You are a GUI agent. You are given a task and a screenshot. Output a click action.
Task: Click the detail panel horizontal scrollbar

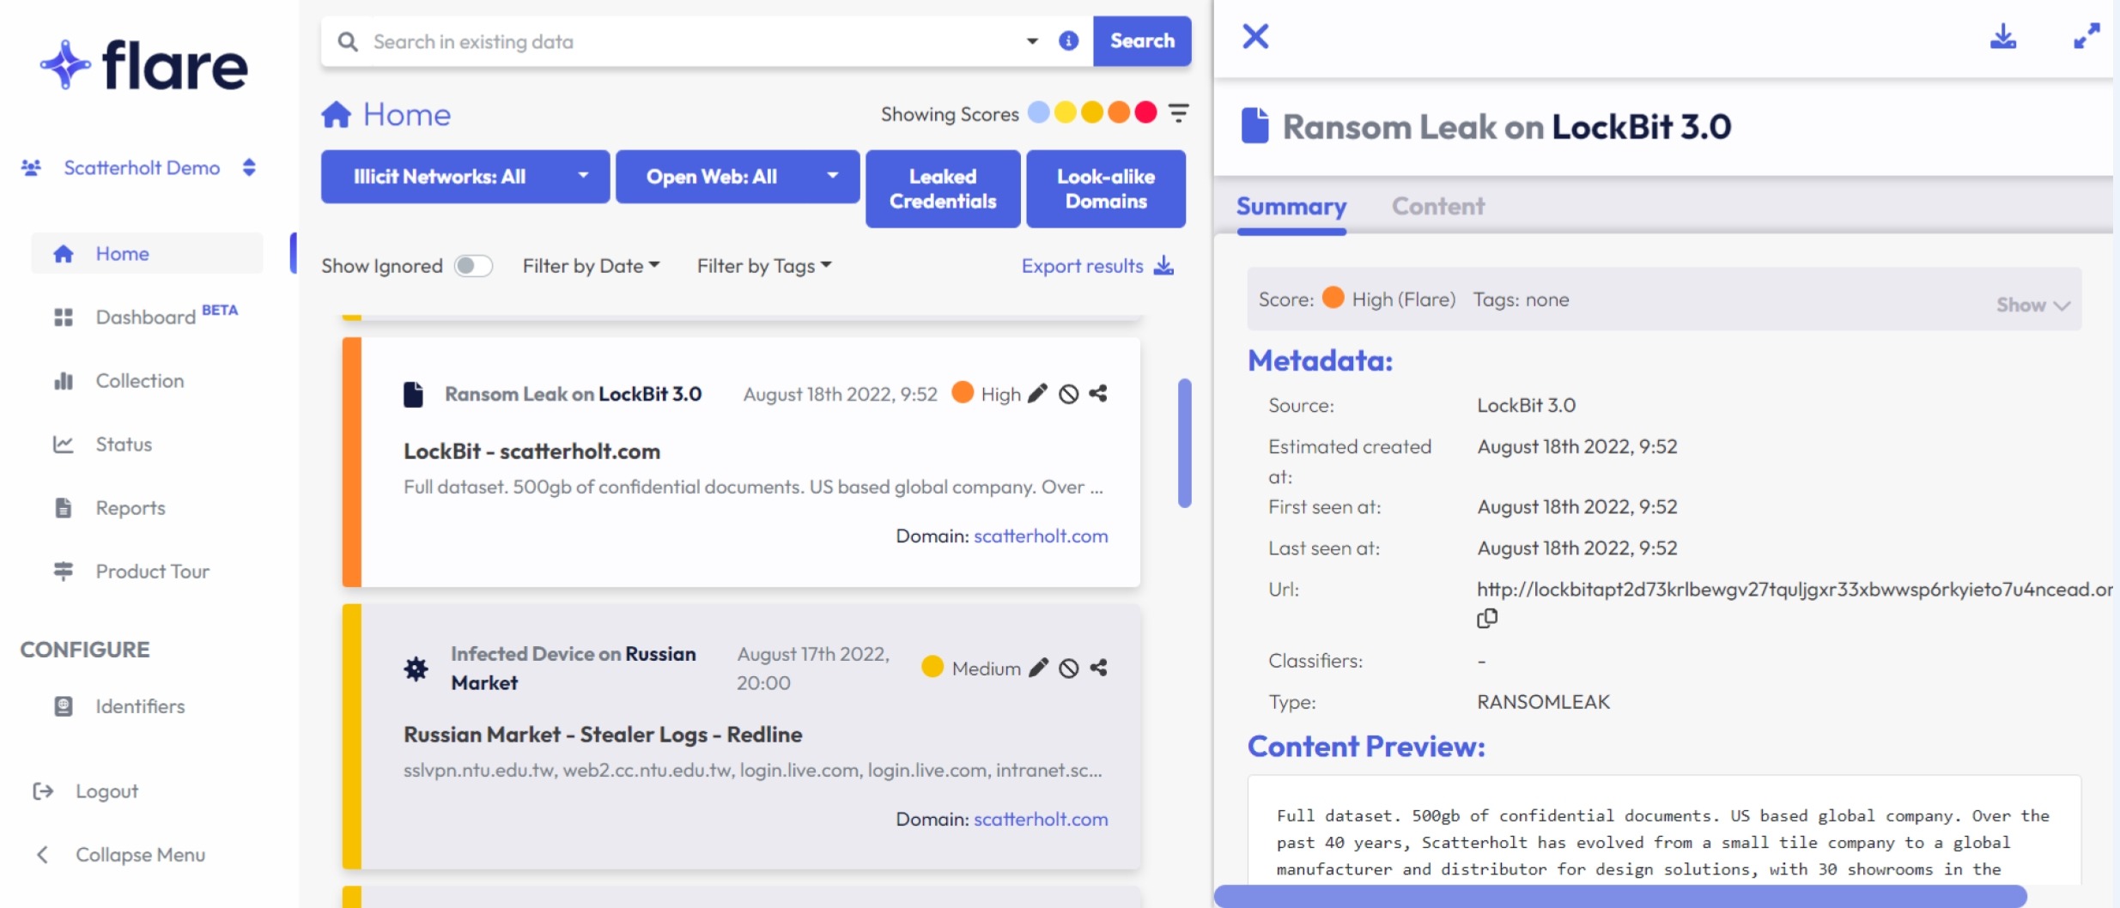point(1619,896)
